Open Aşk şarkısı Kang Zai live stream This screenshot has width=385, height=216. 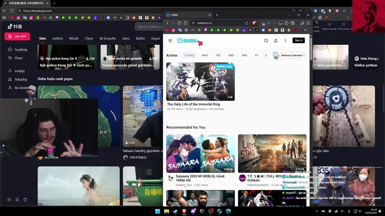pyautogui.click(x=67, y=57)
